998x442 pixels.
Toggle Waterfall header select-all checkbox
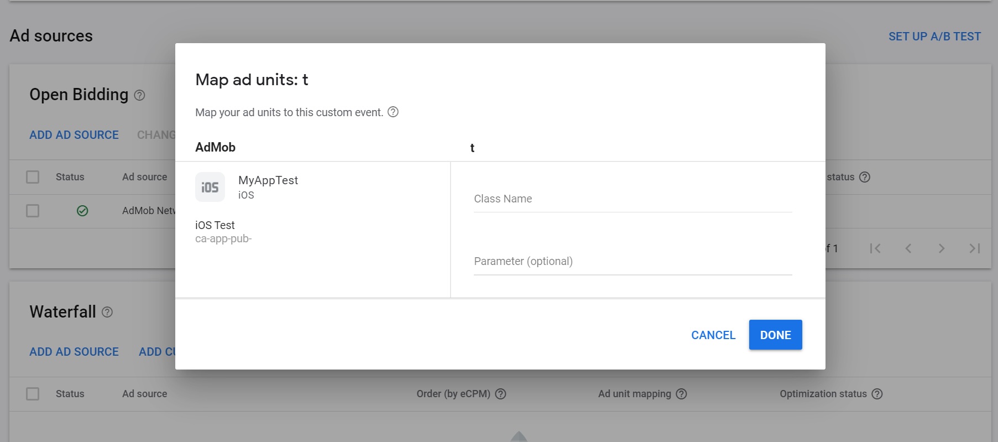pos(33,394)
